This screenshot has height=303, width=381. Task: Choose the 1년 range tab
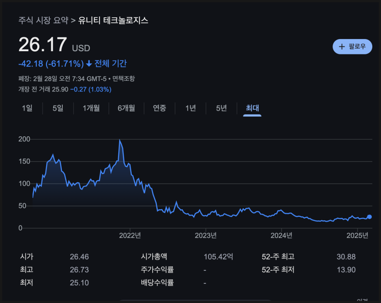click(190, 108)
